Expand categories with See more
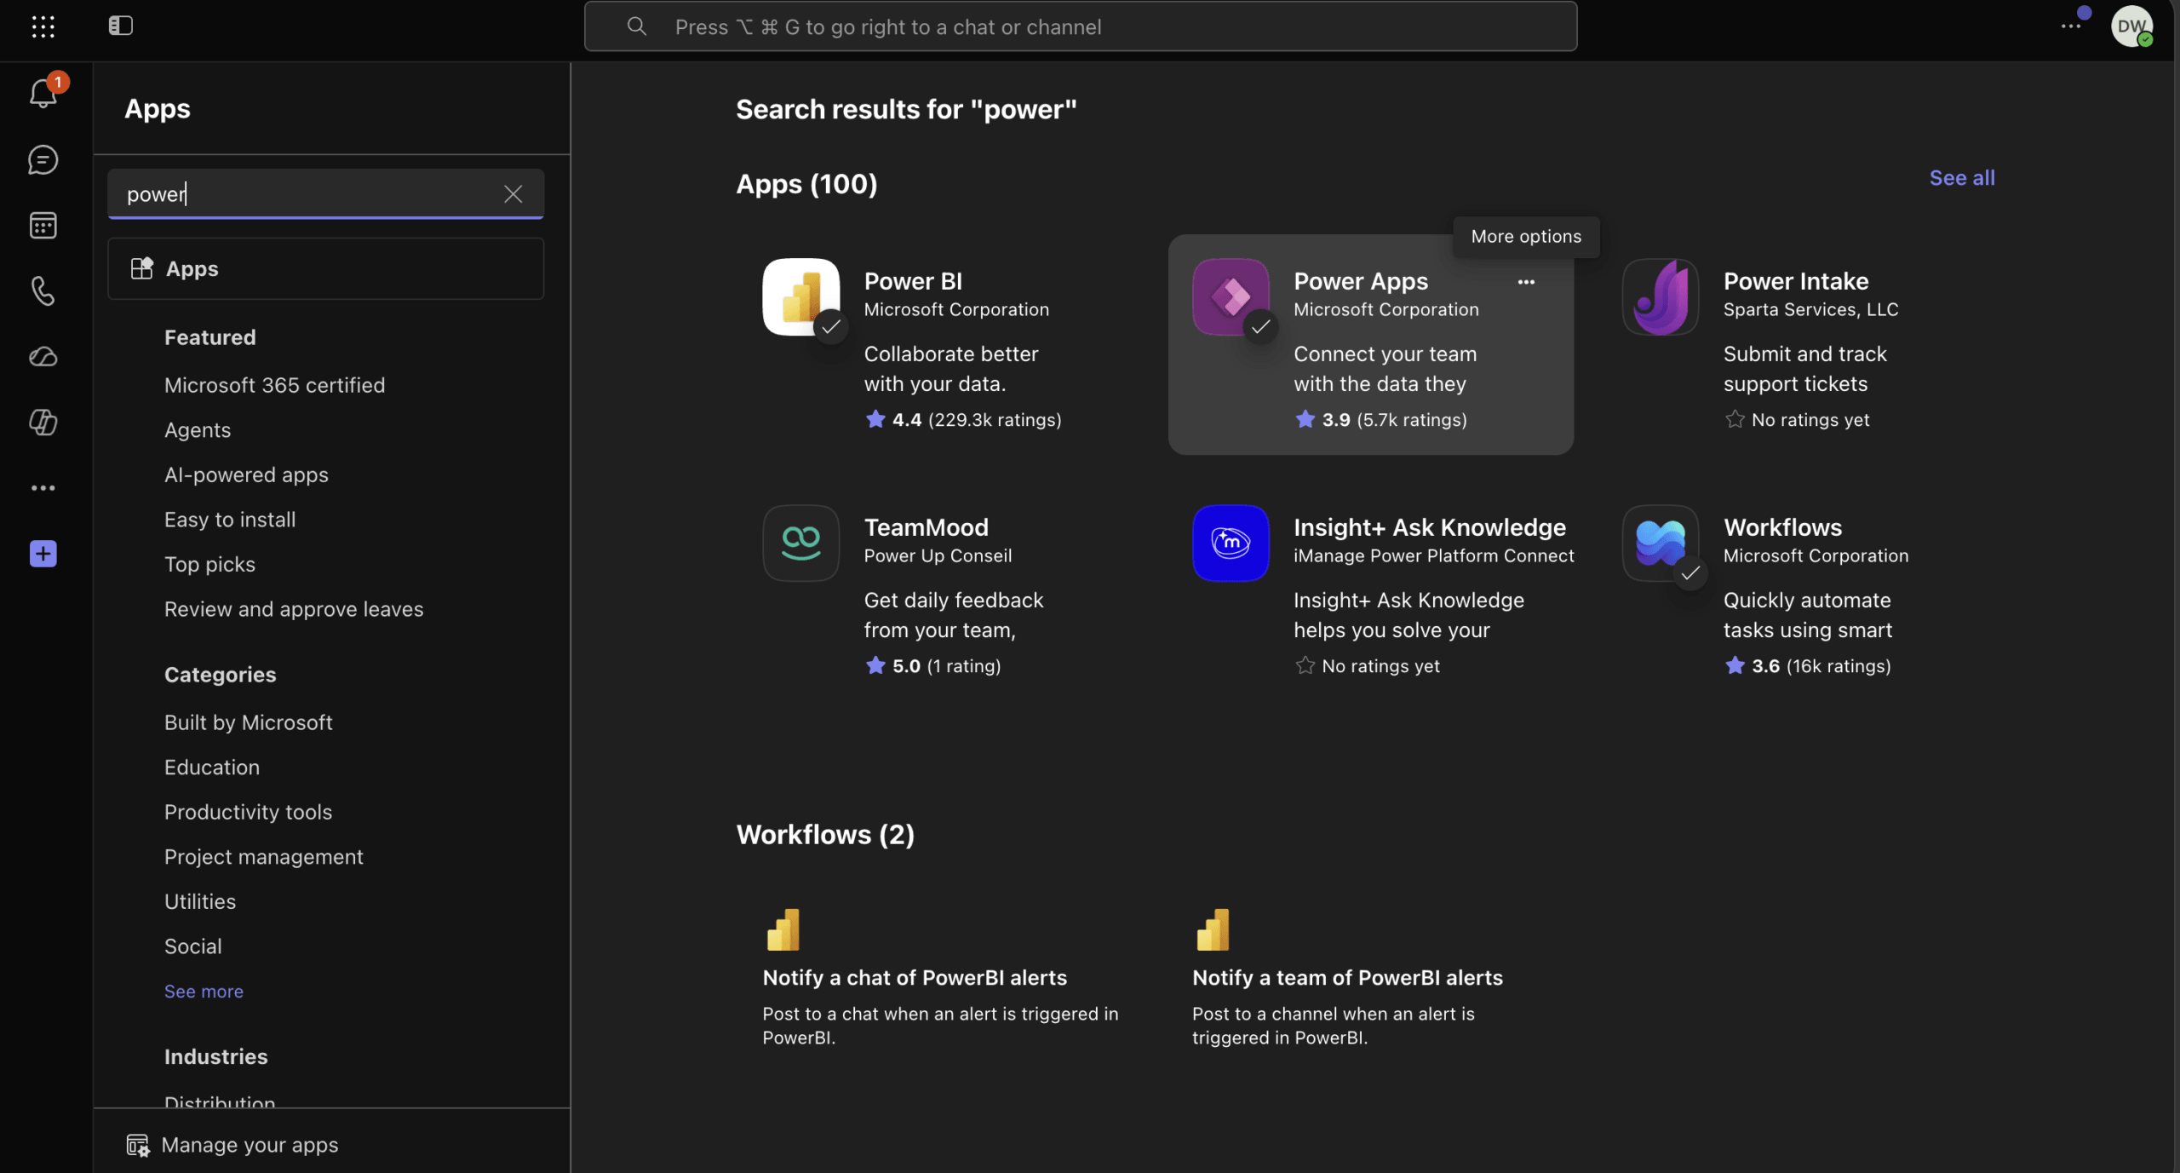Image resolution: width=2180 pixels, height=1173 pixels. click(204, 992)
